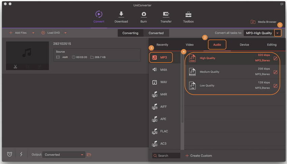Choose the MP3 format icon
287x164 pixels.
coord(155,57)
